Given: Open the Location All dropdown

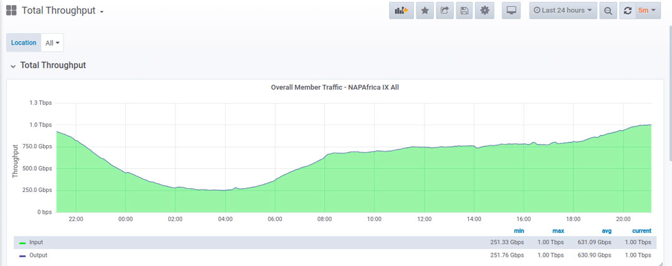Looking at the screenshot, I should [52, 43].
